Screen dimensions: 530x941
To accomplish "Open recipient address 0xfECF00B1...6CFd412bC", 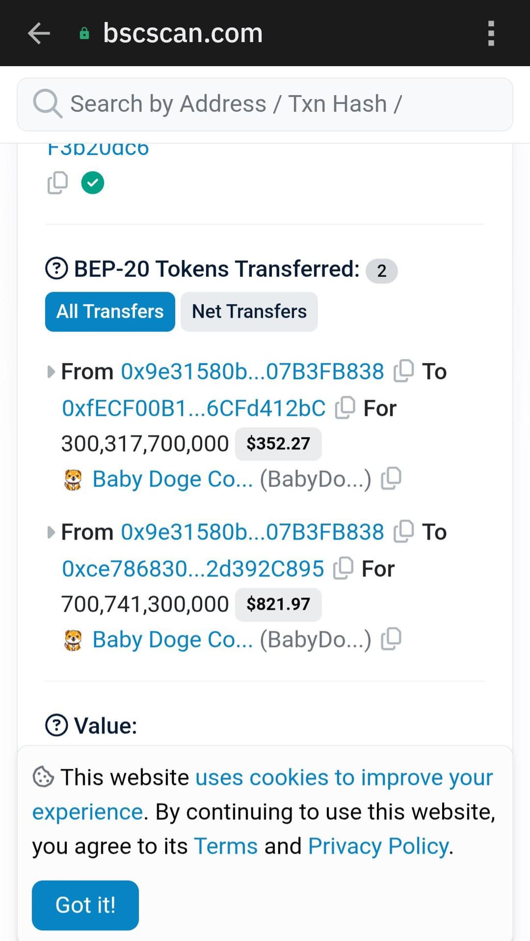I will (194, 408).
